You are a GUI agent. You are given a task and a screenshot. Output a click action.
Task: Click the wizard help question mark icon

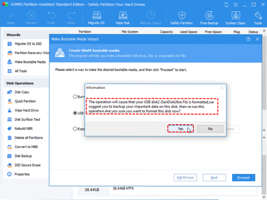point(249,39)
